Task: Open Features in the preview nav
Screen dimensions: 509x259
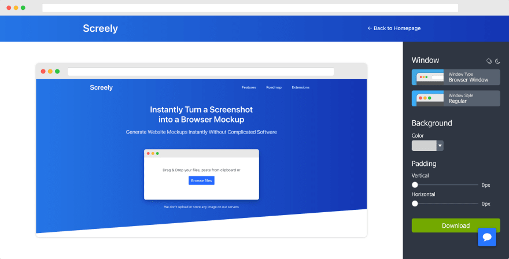Action: 249,87
